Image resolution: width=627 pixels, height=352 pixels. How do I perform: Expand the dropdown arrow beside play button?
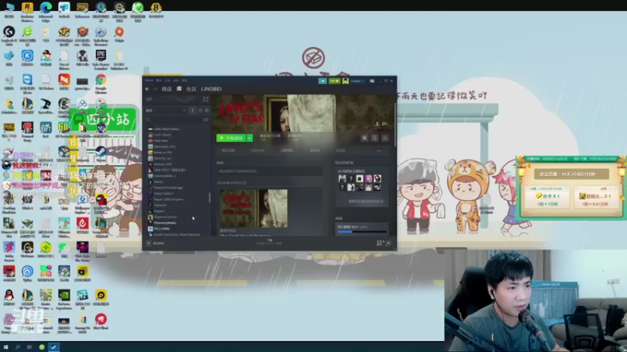pyautogui.click(x=249, y=138)
